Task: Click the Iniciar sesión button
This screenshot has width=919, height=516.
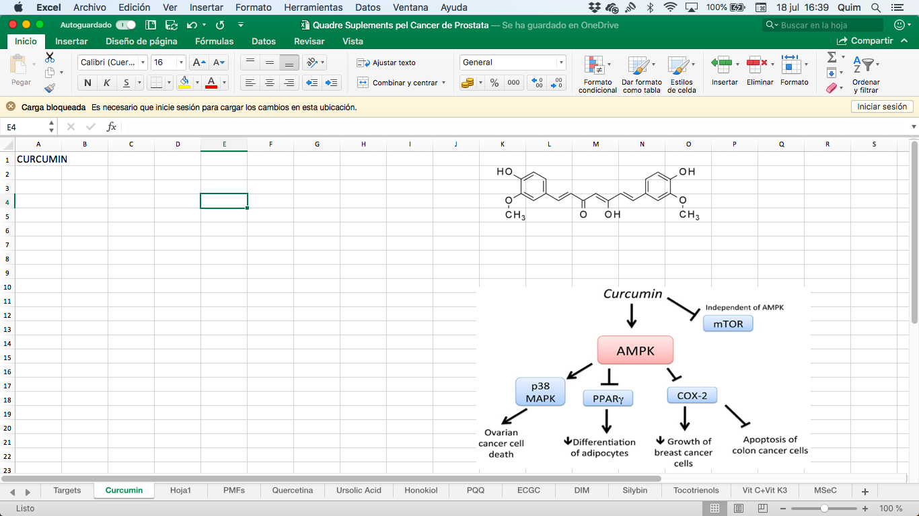Action: [881, 107]
